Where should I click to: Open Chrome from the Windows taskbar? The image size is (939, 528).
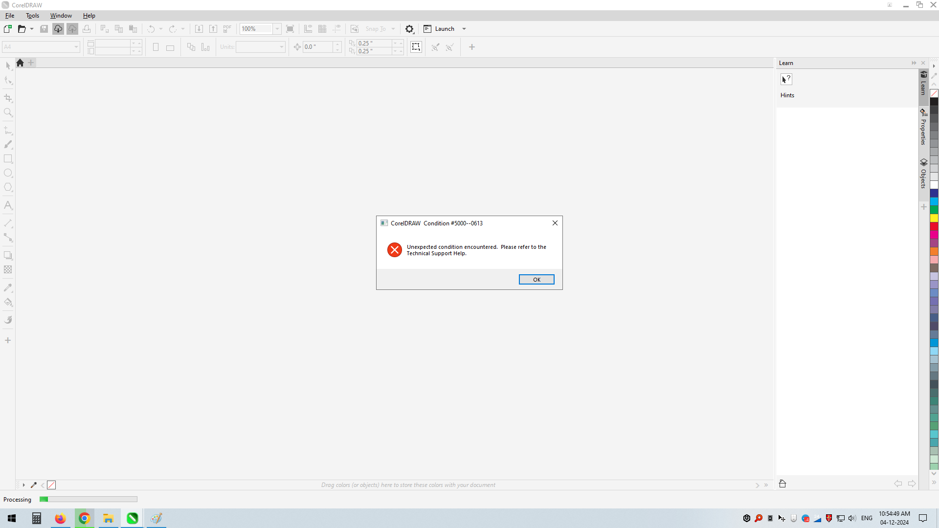pos(84,518)
